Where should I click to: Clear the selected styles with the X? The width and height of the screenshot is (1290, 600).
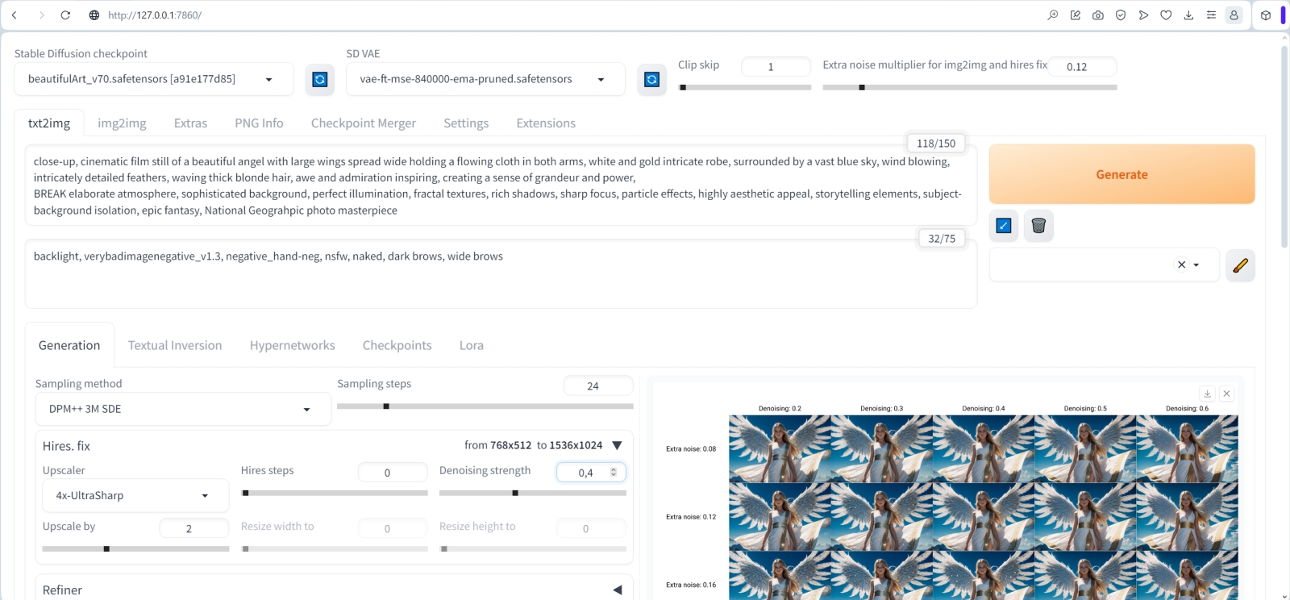point(1181,265)
